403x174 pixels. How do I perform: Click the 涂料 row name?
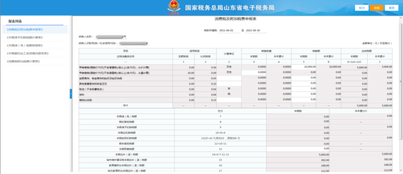point(82,94)
